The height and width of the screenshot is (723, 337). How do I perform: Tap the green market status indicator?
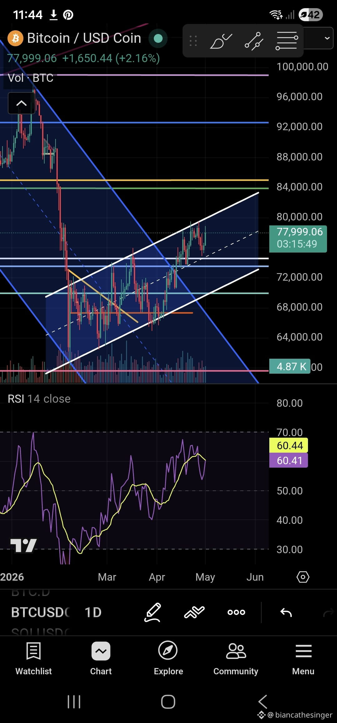(158, 38)
